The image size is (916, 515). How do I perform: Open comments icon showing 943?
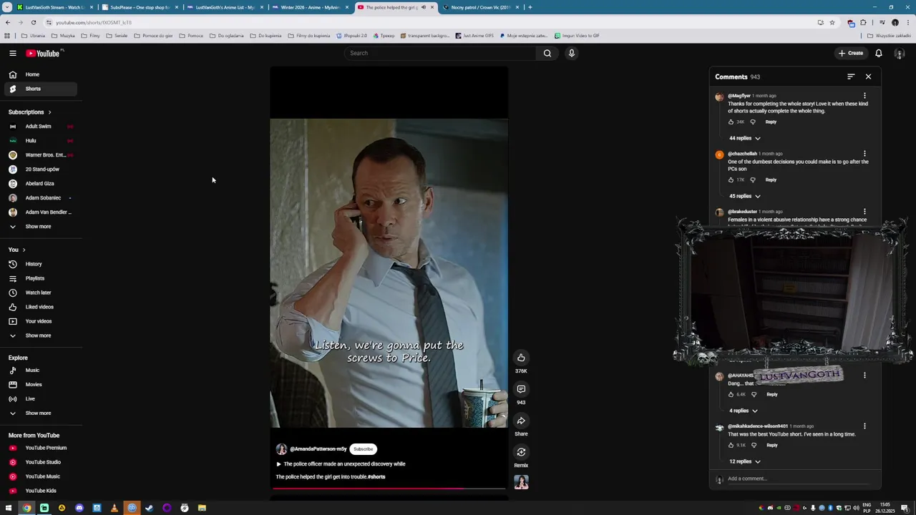pyautogui.click(x=521, y=389)
